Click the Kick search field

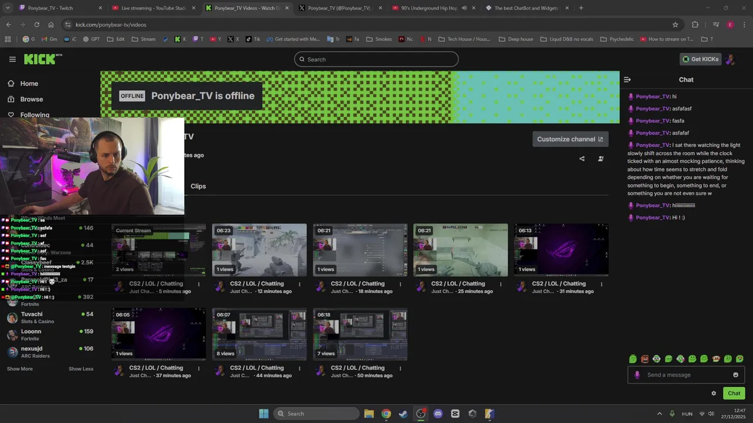tap(376, 59)
